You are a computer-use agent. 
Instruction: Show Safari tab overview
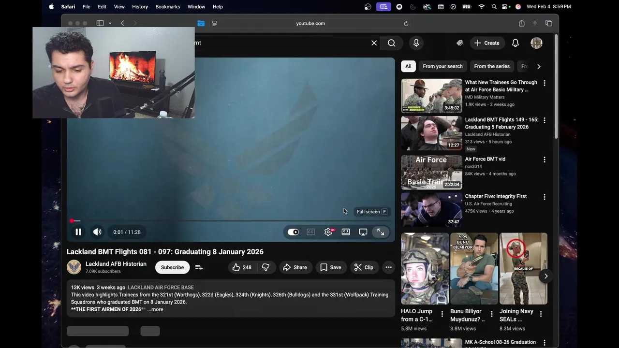[549, 23]
